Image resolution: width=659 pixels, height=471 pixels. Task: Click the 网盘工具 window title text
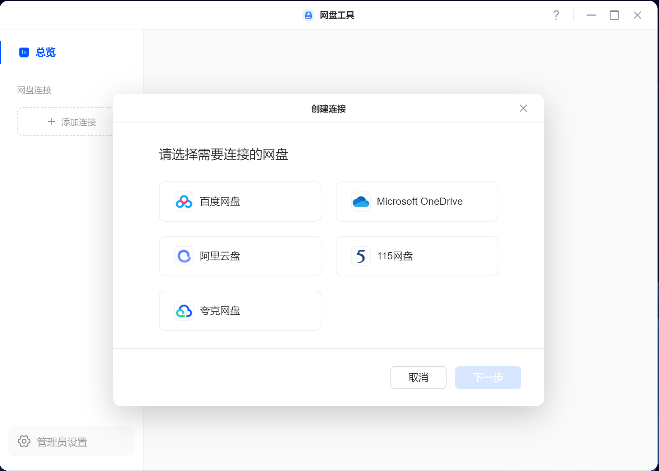[337, 15]
